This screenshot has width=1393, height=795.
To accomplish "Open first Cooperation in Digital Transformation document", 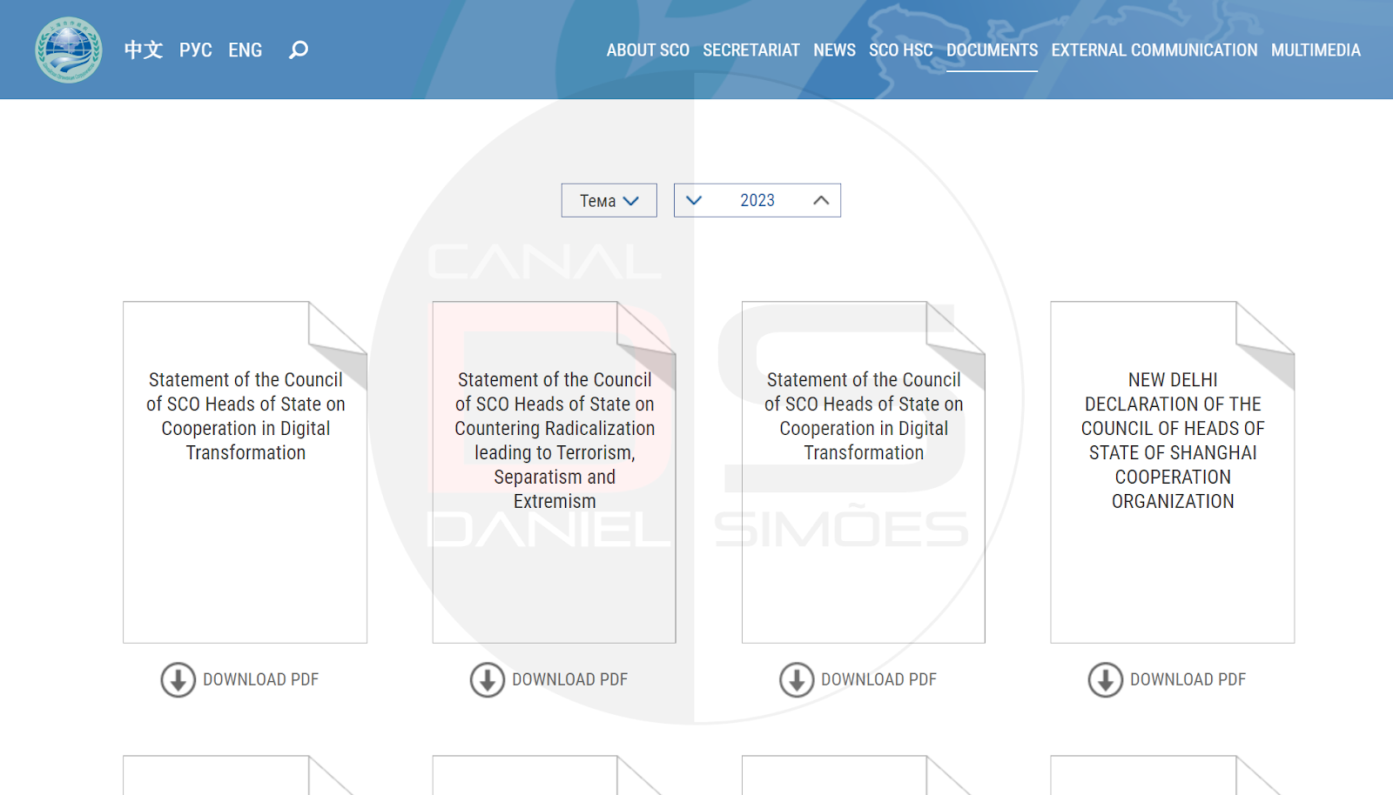I will (246, 472).
